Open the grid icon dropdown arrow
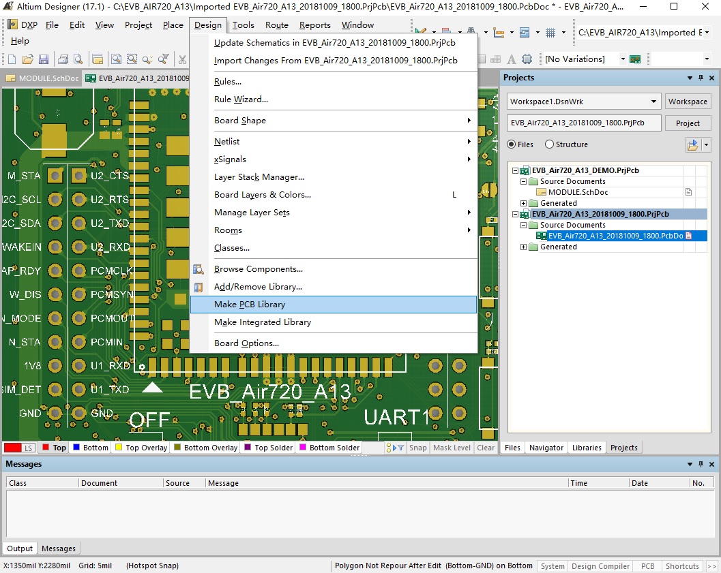Viewport: 721px width, 573px height. pos(563,32)
